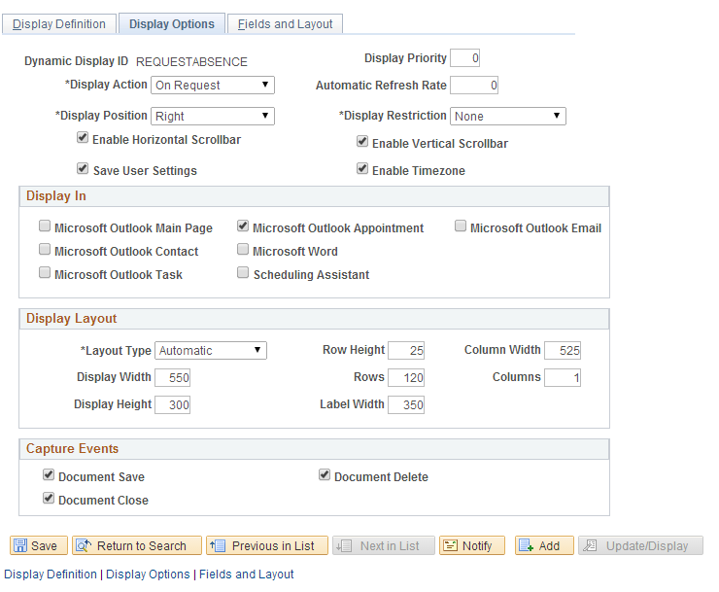Check Microsoft Outlook Task
The image size is (719, 592).
pos(45,272)
